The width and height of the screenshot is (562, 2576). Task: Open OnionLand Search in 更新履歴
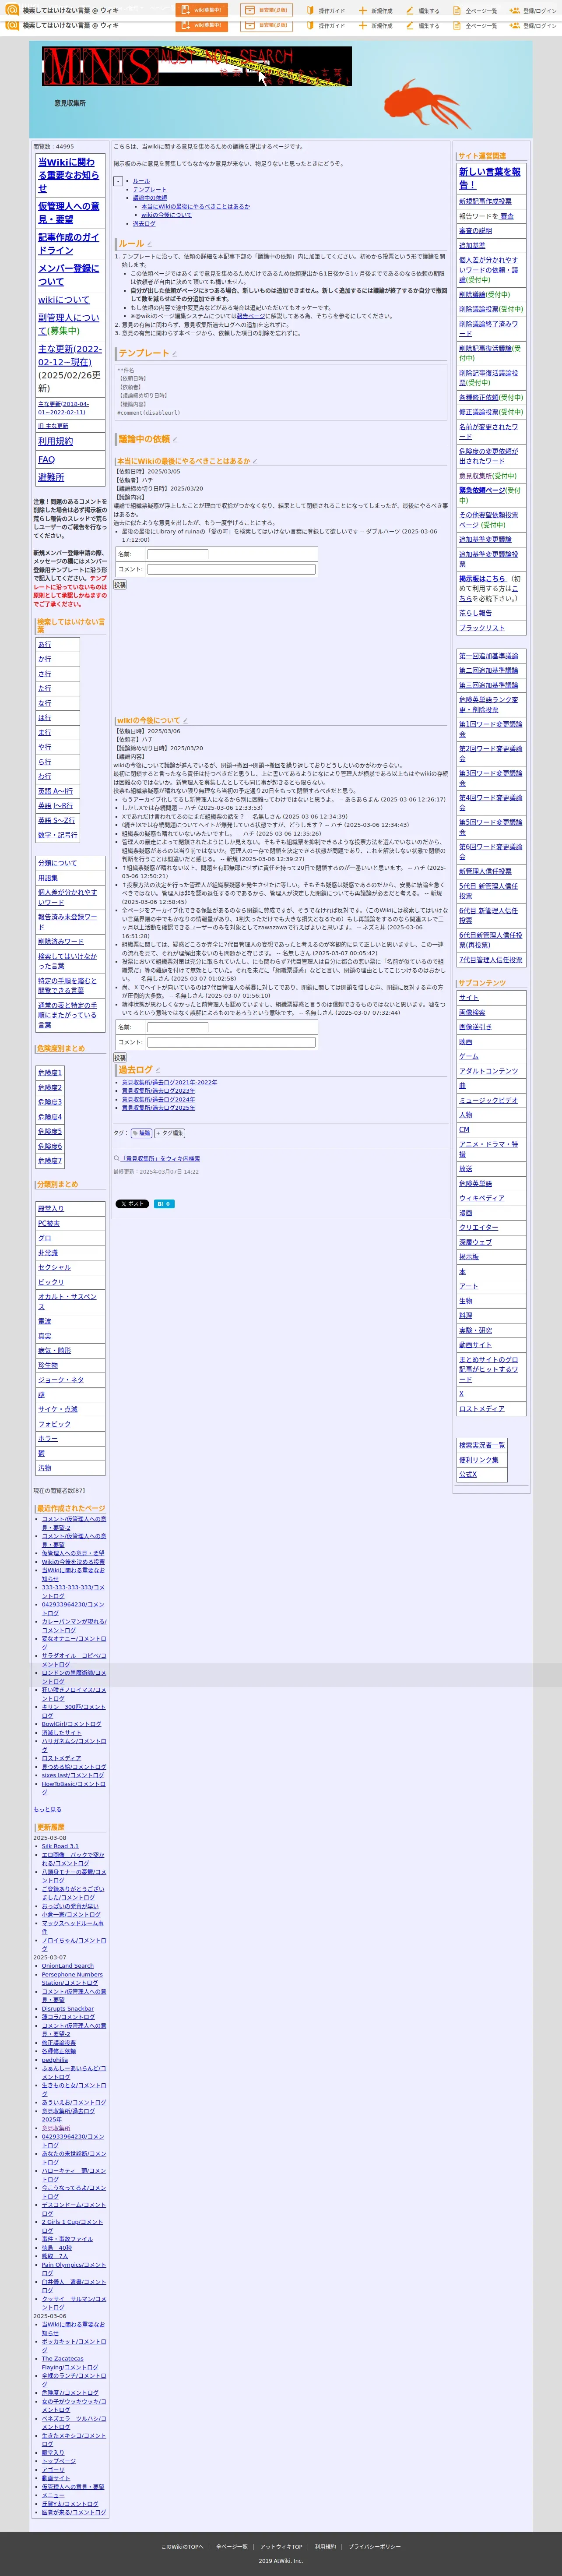pyautogui.click(x=68, y=1966)
